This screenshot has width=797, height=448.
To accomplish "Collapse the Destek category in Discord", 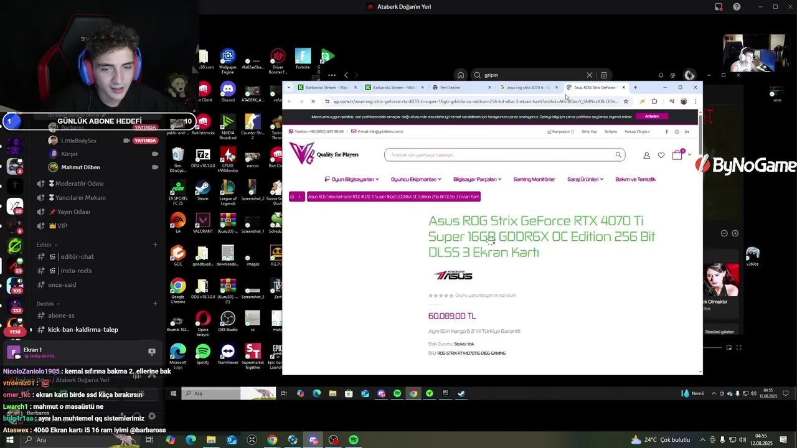I will coord(47,304).
